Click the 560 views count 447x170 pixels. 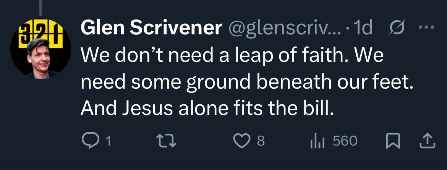(x=345, y=141)
